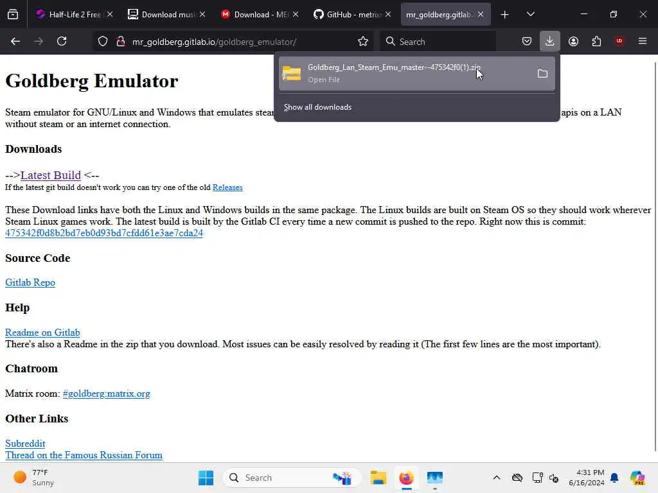Click the cloud sync tray icon
This screenshot has height=493, width=658.
(517, 478)
